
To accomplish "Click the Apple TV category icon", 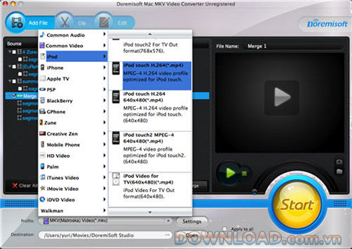I will coord(43,78).
